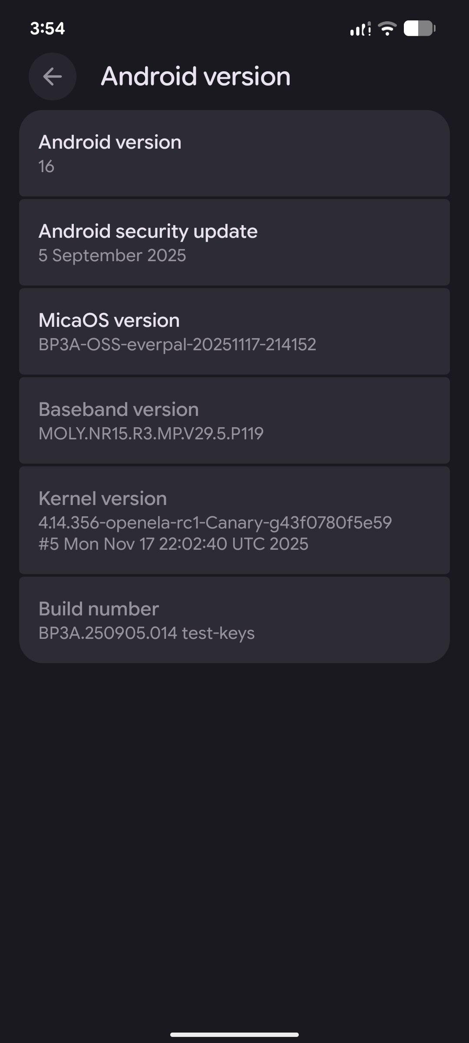Tap the BP3A.250905.014 test-keys value
469x1043 pixels.
pyautogui.click(x=146, y=633)
